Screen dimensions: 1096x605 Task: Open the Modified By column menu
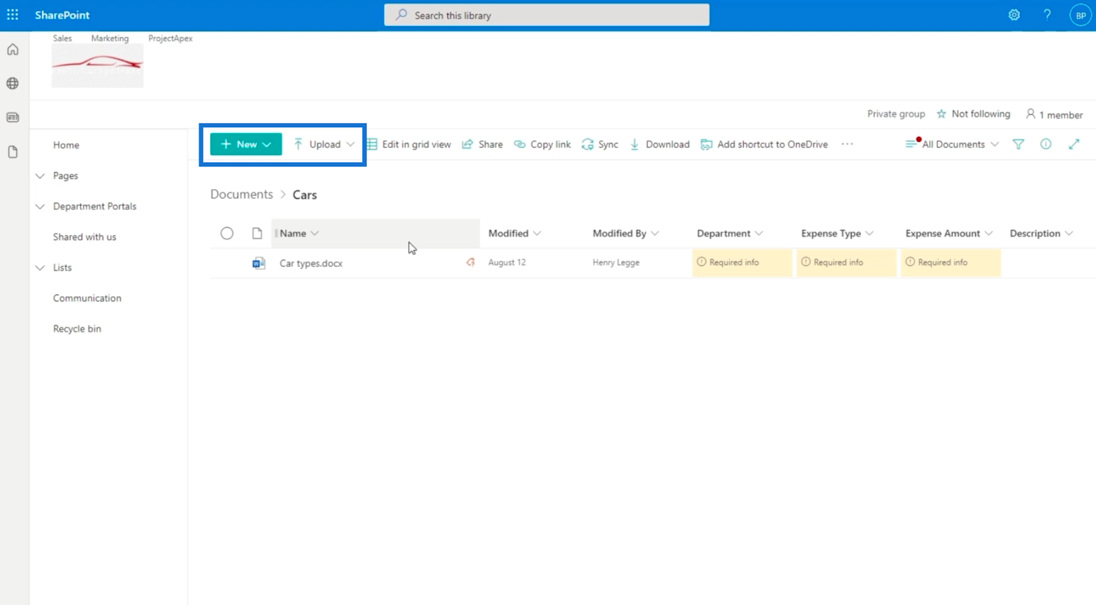[x=625, y=233]
